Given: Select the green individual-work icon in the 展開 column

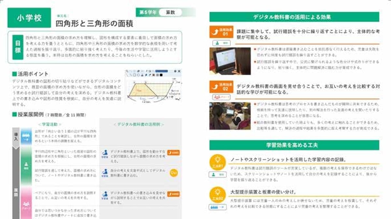Looking at the screenshot, I should [x=26, y=165].
